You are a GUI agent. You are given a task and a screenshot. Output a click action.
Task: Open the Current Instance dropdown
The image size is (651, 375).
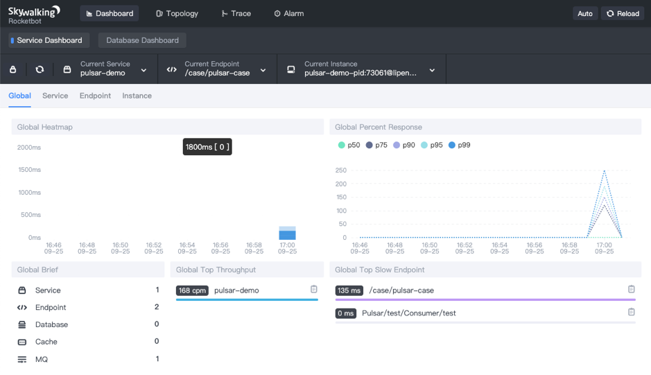click(432, 70)
